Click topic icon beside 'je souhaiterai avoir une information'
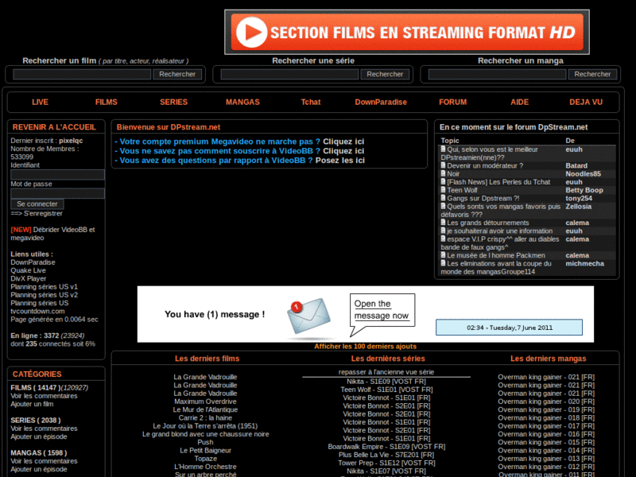This screenshot has height=477, width=636. coord(444,231)
